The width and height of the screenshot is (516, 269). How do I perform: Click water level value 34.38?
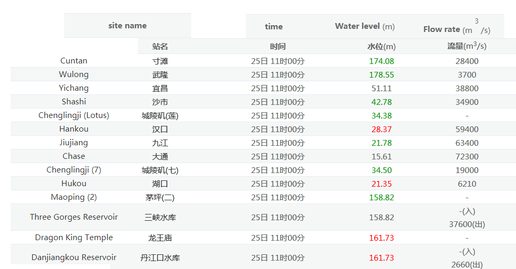[381, 116]
